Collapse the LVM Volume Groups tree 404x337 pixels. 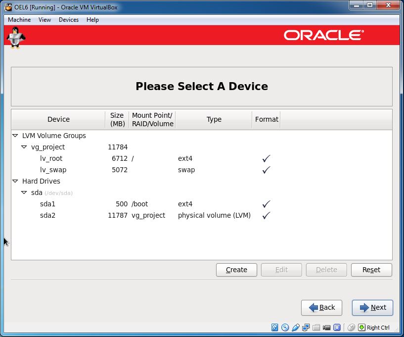[x=14, y=136]
